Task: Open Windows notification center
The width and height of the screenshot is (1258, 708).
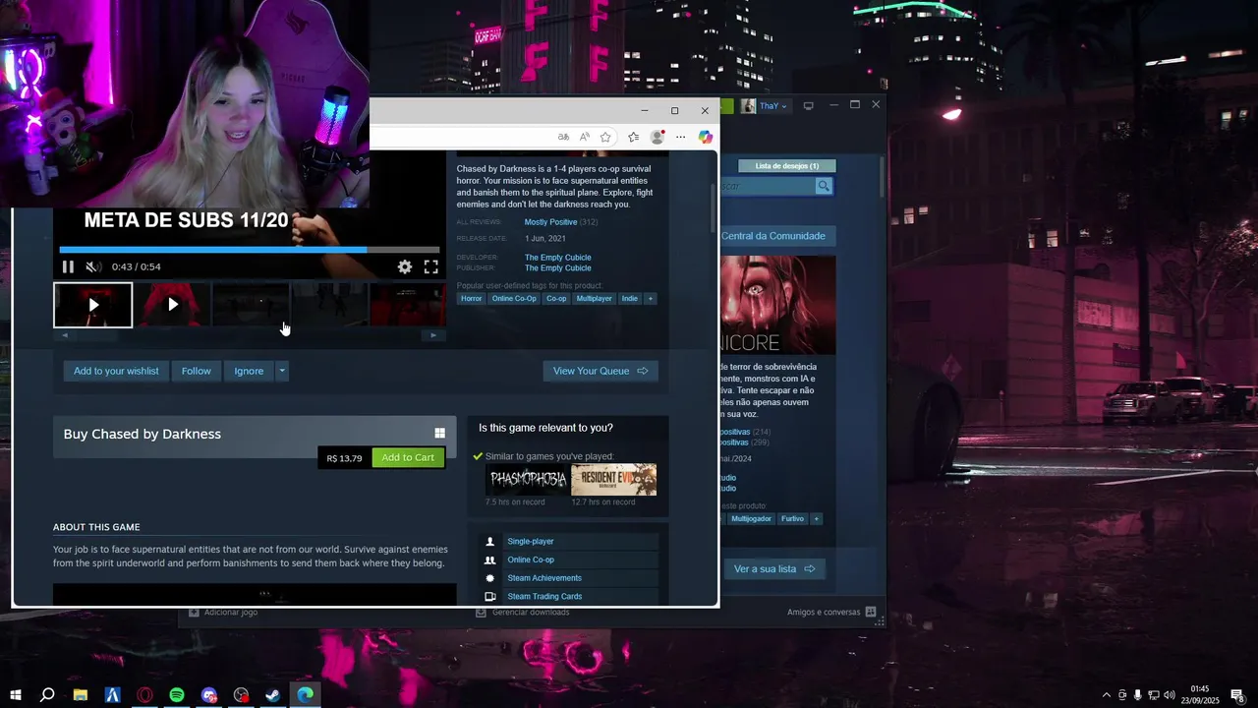Action: click(1236, 695)
